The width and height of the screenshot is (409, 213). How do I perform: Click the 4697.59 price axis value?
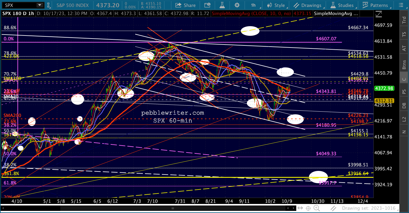(x=384, y=25)
